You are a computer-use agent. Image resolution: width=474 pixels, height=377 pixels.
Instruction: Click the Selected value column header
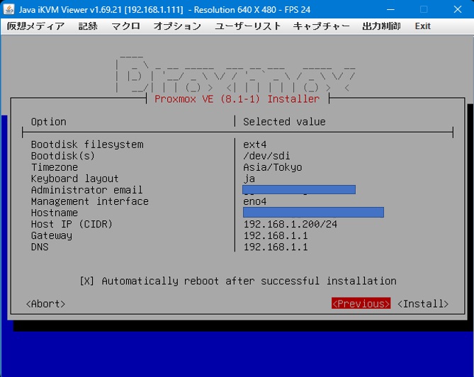[x=284, y=122]
